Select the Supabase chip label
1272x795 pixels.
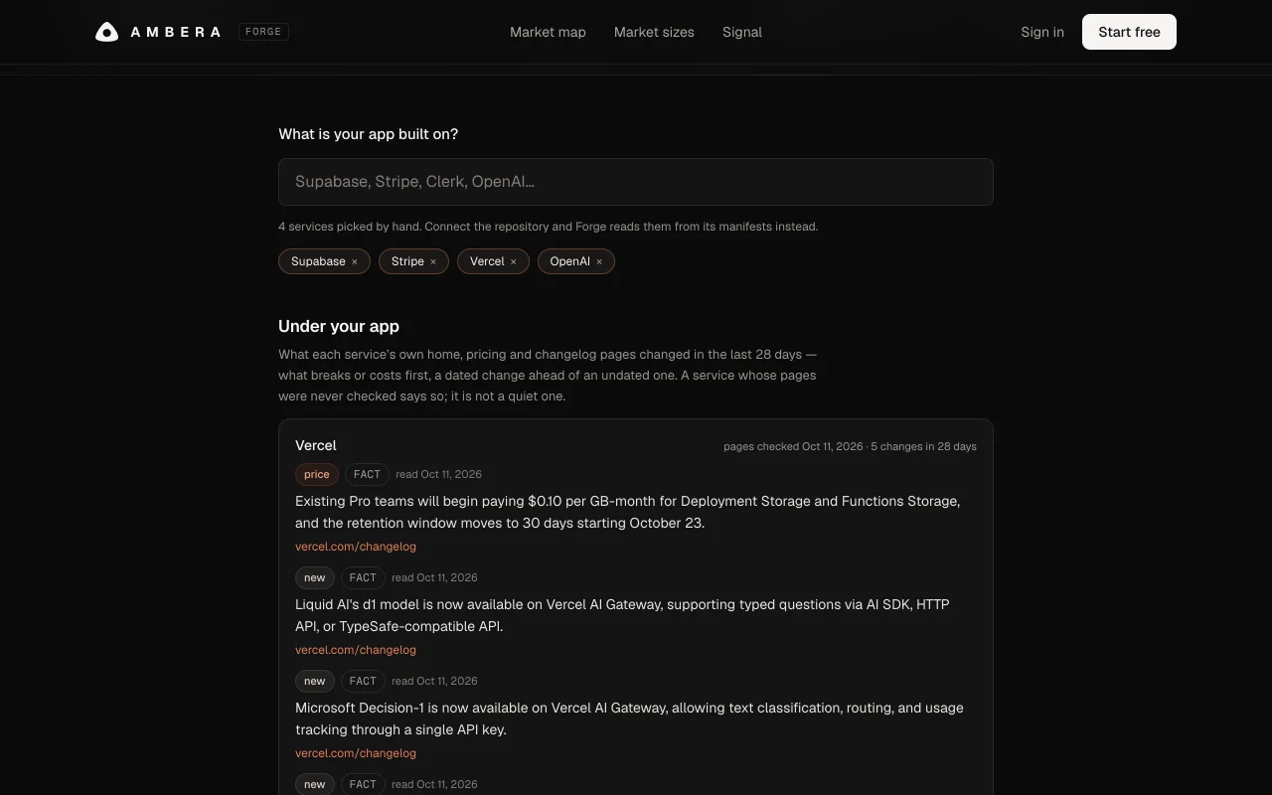coord(318,261)
